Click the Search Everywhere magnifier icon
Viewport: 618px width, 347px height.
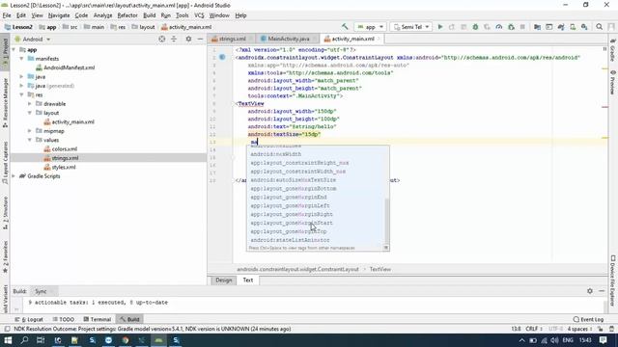(x=599, y=27)
